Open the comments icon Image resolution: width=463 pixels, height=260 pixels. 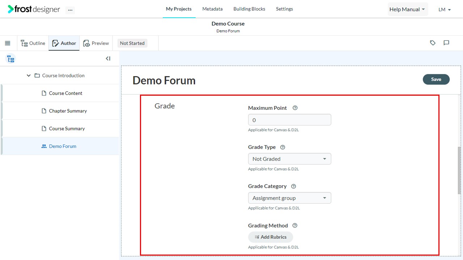coord(446,43)
